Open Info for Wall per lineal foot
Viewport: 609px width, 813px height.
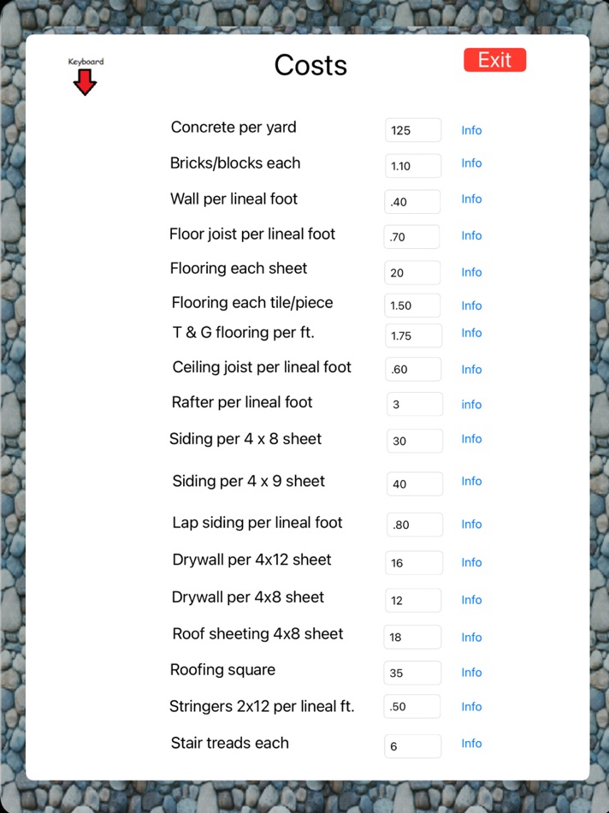pyautogui.click(x=471, y=199)
